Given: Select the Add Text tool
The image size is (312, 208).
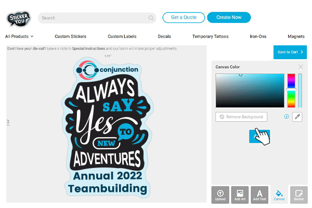Looking at the screenshot, I should click(x=259, y=194).
